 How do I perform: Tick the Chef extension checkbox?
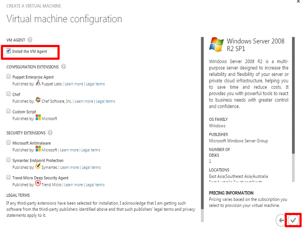pos(8,94)
